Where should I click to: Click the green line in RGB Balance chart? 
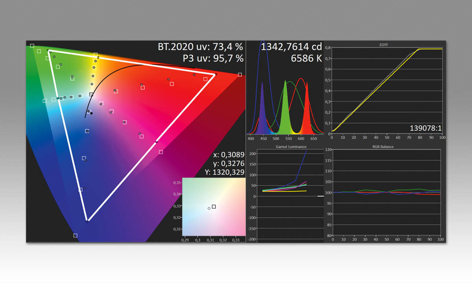click(387, 191)
